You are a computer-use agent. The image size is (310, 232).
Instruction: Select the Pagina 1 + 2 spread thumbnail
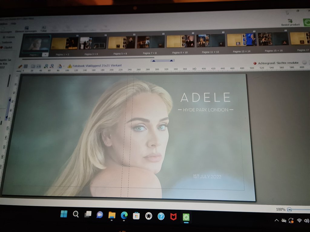(64, 43)
